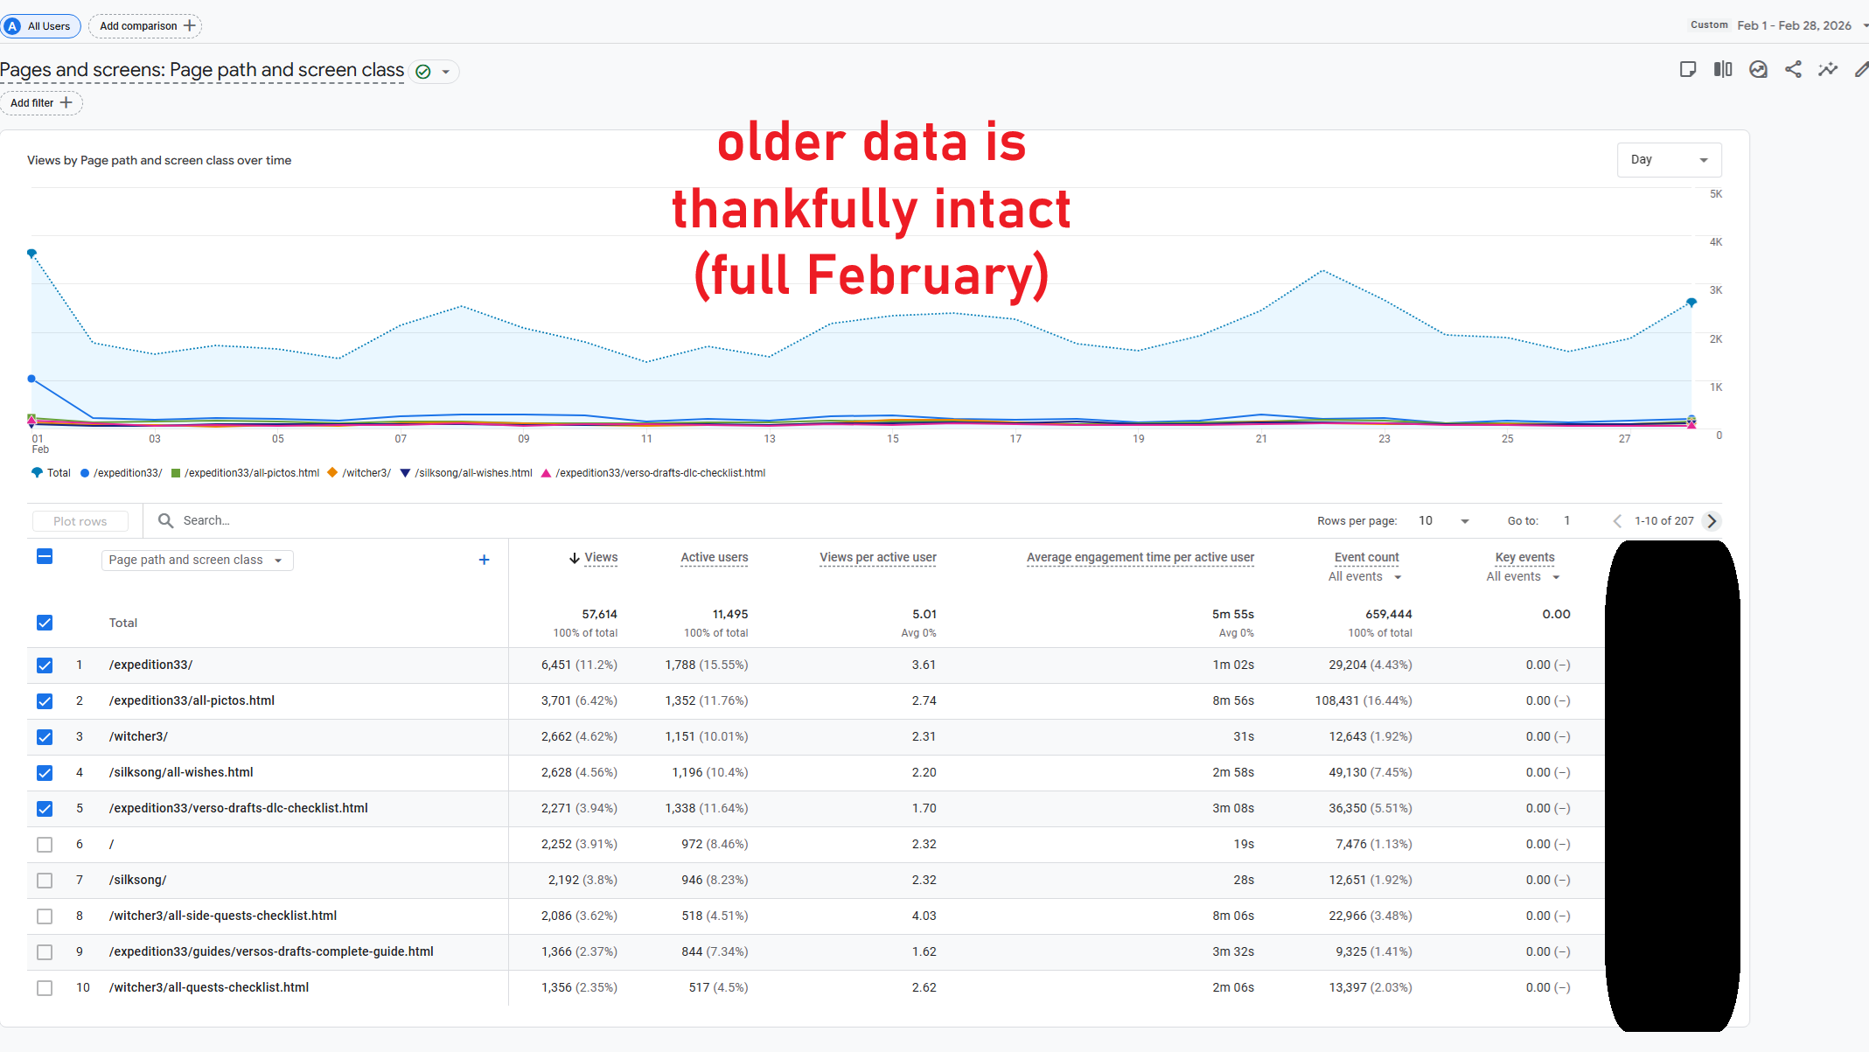Click the blue plus add-dimension icon
1869x1052 pixels.
pos(484,560)
